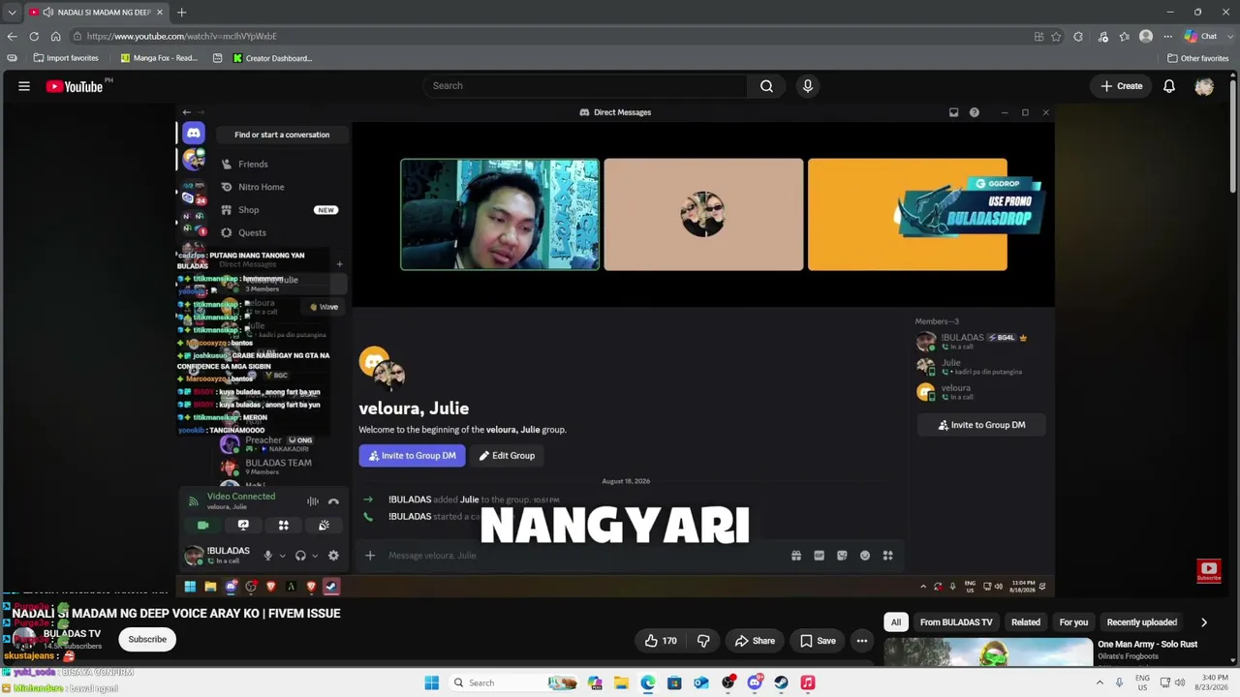1240x697 pixels.
Task: Open Discord home icon in the video
Action: coord(194,134)
